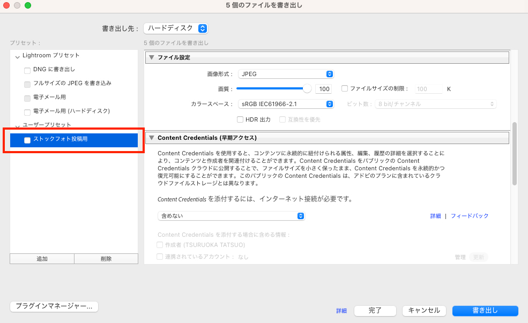This screenshot has width=528, height=323.
Task: Enable the DNG に書き出し preset checkbox
Action: click(27, 70)
